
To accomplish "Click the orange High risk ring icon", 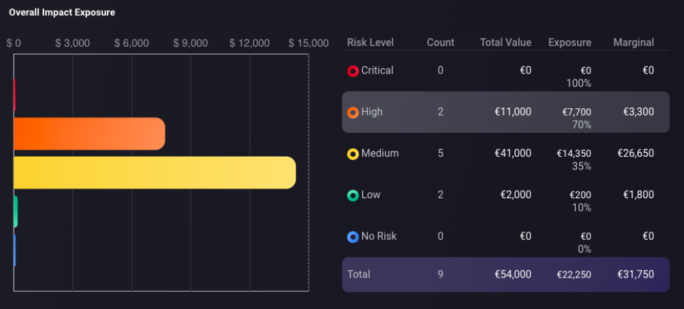I will pos(353,112).
